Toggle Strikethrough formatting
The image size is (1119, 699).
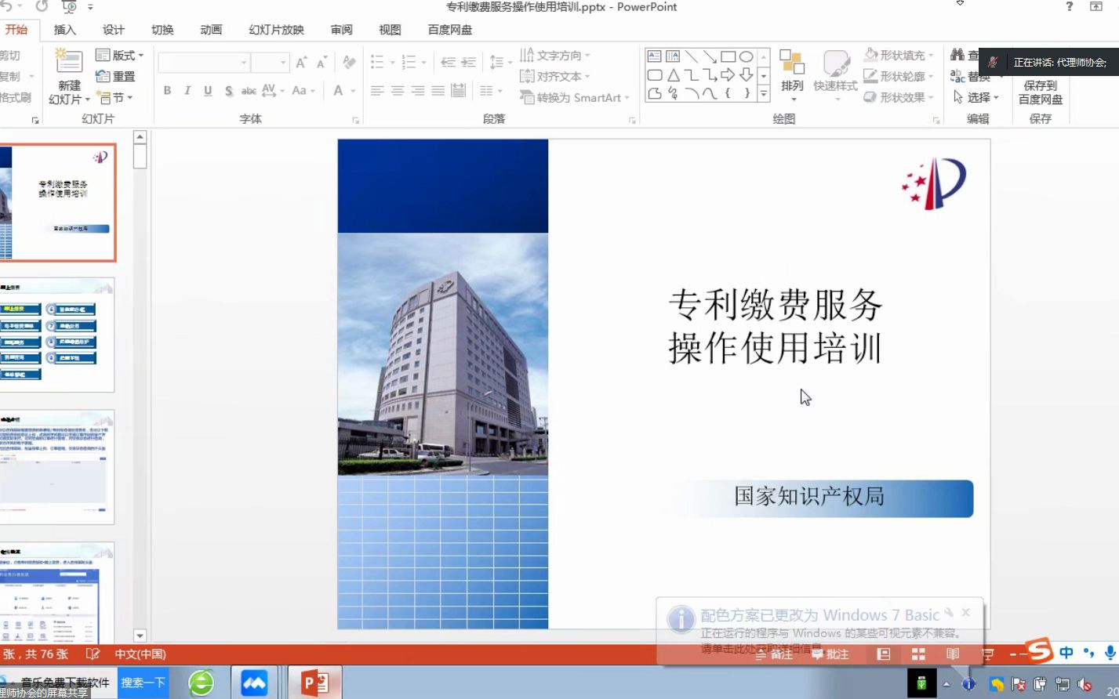tap(249, 91)
